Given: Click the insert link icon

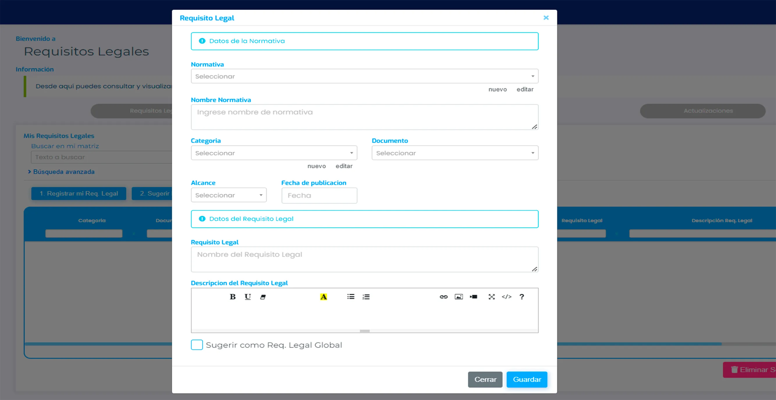Looking at the screenshot, I should click(443, 297).
